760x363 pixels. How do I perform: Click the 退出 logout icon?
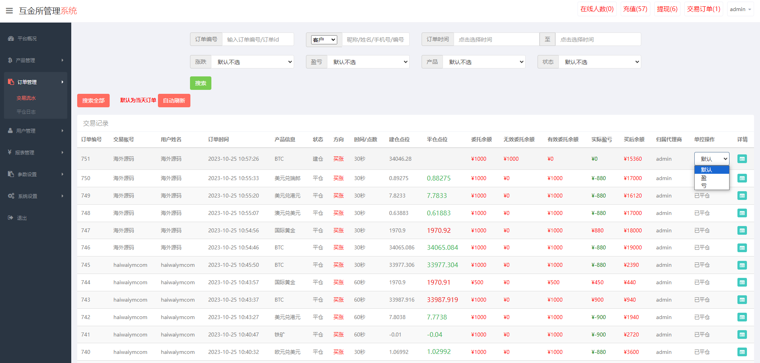pyautogui.click(x=11, y=217)
